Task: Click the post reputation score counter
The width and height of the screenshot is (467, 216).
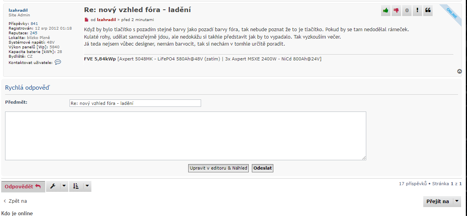Action: point(407,11)
